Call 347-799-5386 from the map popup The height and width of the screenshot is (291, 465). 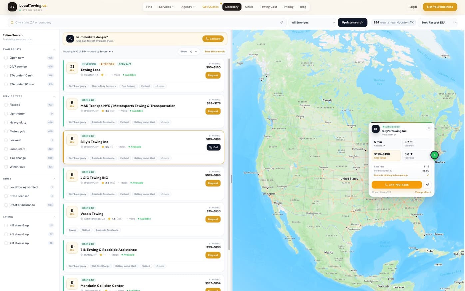point(397,185)
